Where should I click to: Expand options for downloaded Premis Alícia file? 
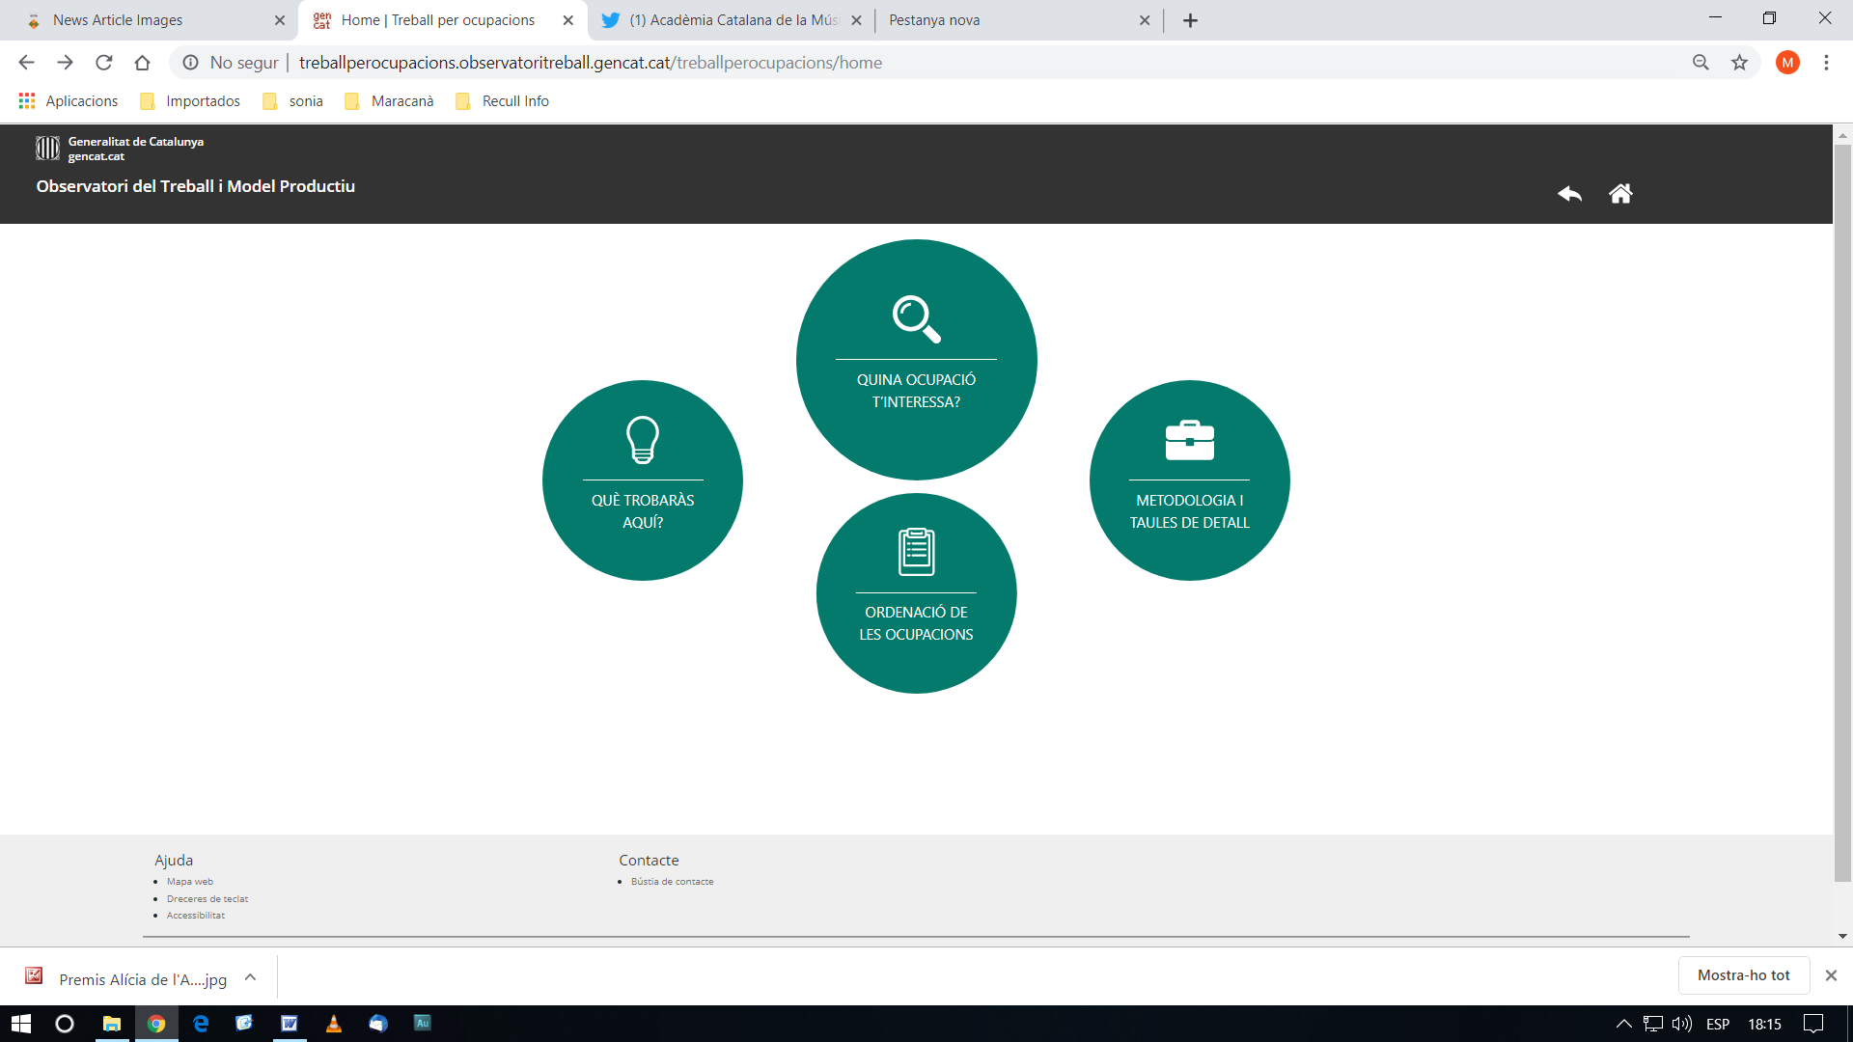(x=250, y=977)
